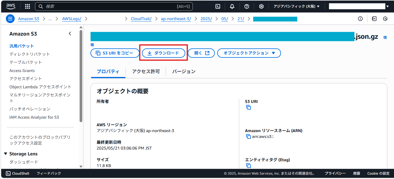The width and height of the screenshot is (394, 179).
Task: Go to 21/ breadcrumb
Action: coord(241,19)
